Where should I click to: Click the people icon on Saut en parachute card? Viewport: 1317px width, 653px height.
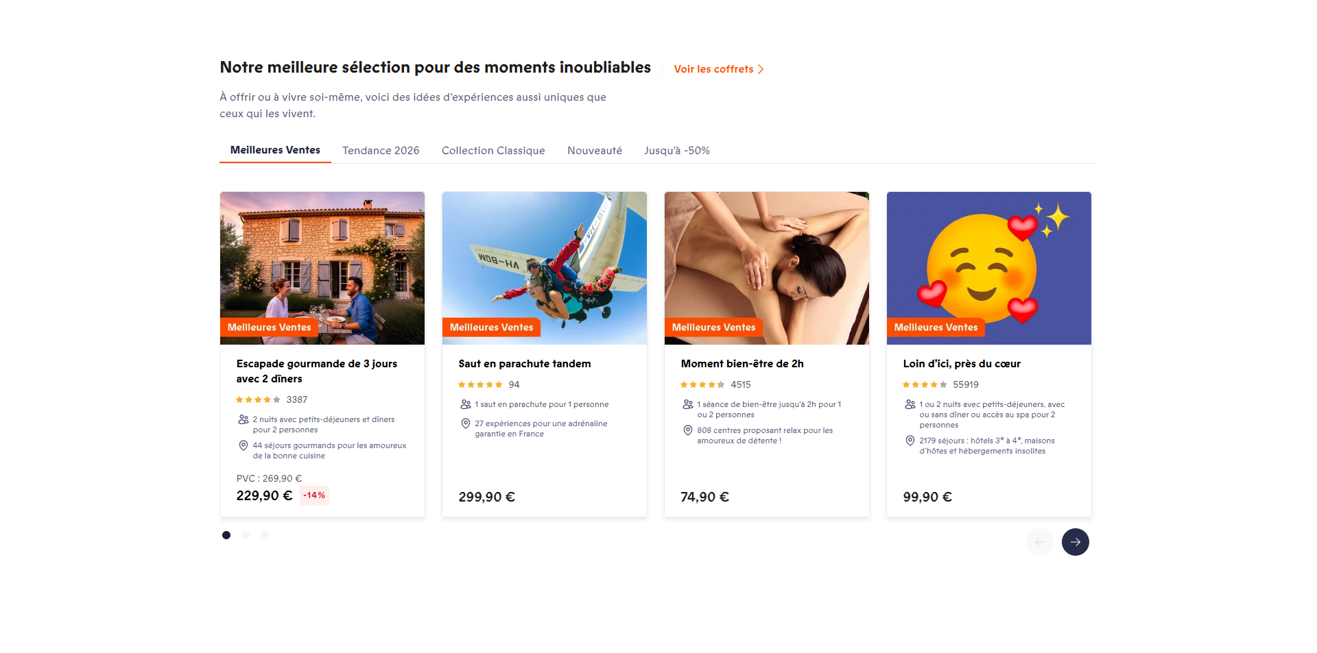pyautogui.click(x=466, y=405)
